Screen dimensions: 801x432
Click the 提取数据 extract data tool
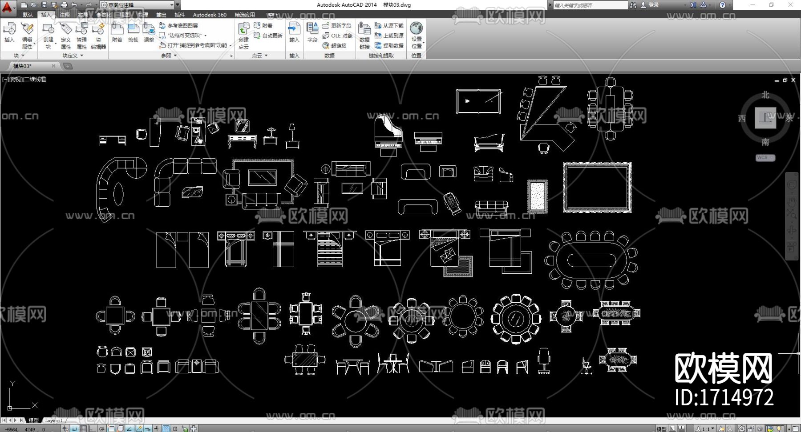coord(389,45)
